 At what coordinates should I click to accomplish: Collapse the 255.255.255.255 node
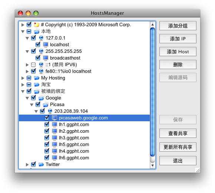pos(27,51)
